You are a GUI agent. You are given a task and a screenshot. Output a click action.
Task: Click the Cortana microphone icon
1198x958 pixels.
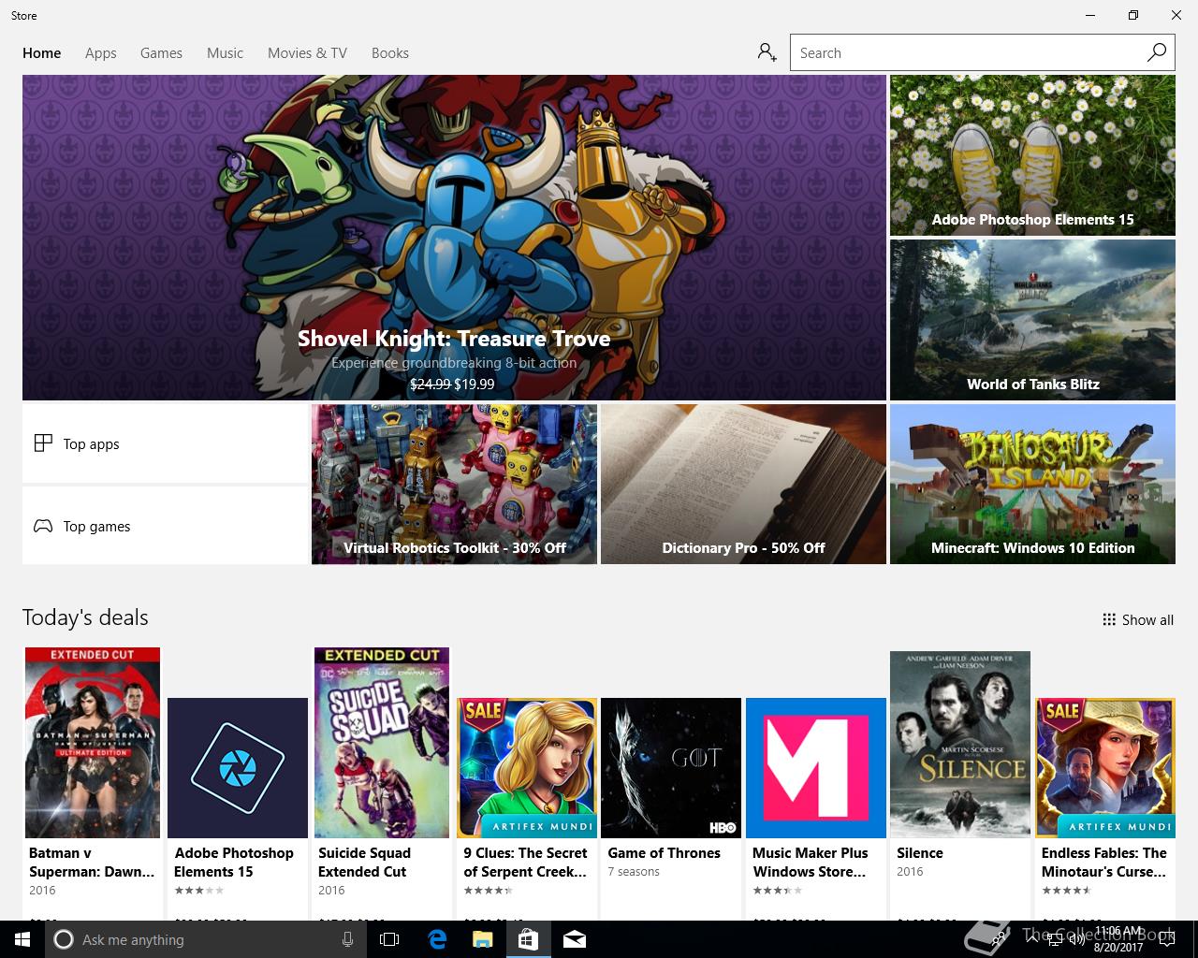(347, 939)
